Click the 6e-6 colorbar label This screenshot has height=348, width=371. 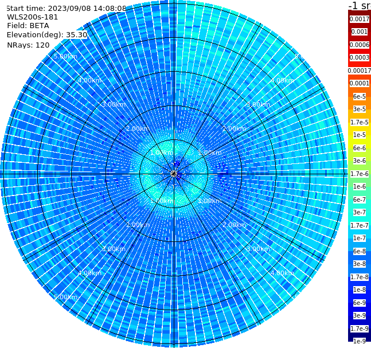[360, 148]
